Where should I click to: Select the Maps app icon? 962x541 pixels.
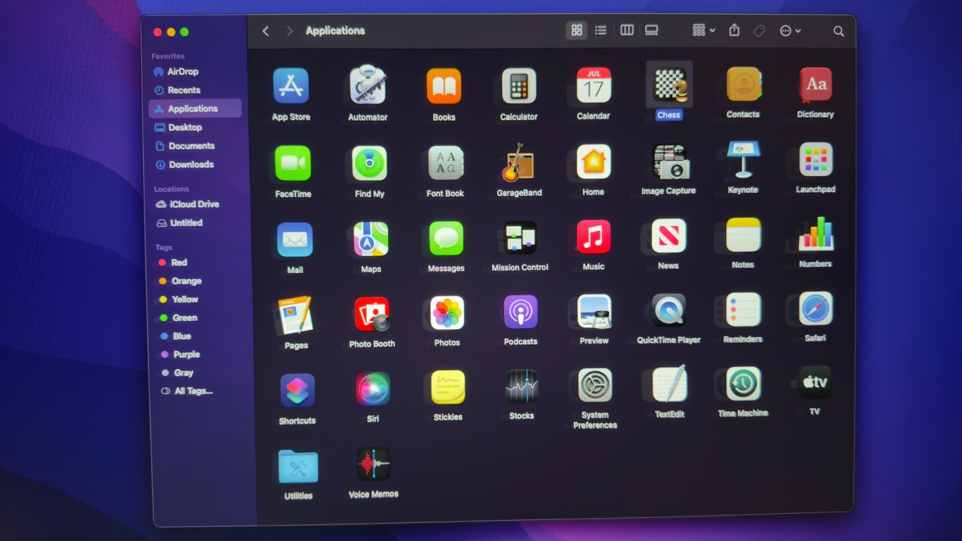click(x=371, y=239)
